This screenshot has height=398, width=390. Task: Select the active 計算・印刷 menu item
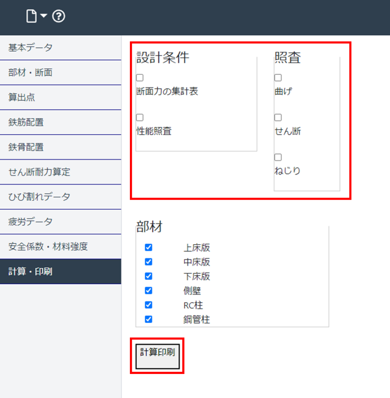coord(60,272)
